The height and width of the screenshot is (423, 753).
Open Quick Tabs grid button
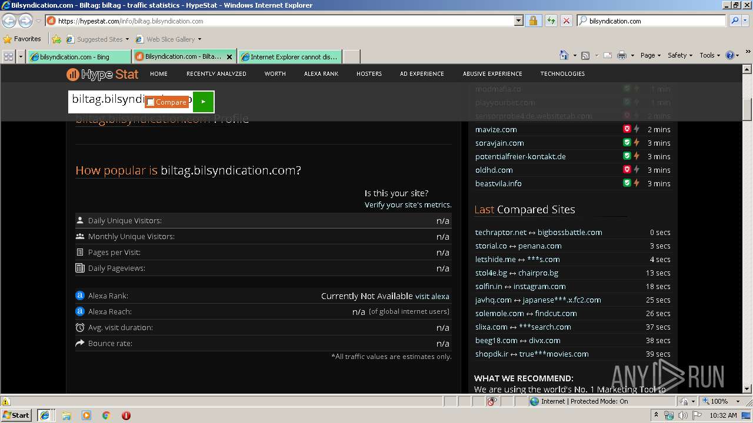pos(8,56)
